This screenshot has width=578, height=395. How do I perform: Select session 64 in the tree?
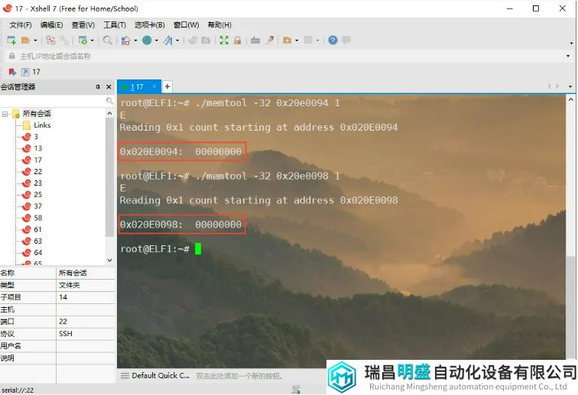pyautogui.click(x=32, y=253)
